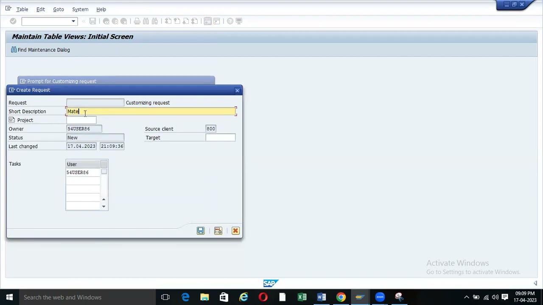Click the Request field in dialog
The width and height of the screenshot is (543, 305).
[x=95, y=103]
